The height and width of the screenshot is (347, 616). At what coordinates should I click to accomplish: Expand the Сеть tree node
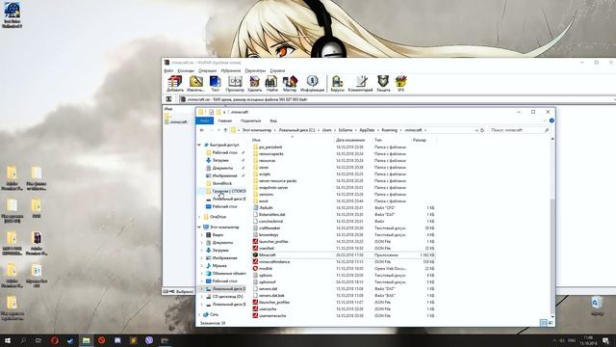(199, 315)
